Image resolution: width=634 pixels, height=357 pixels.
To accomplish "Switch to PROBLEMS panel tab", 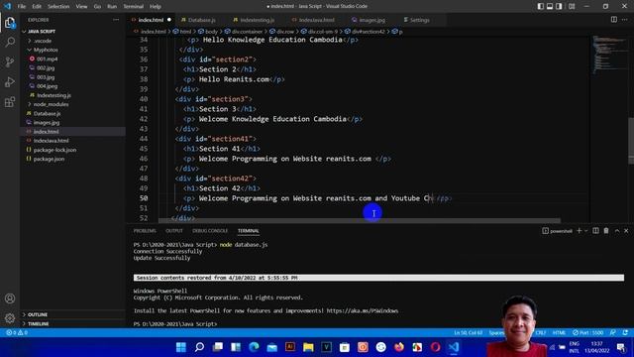I will (x=145, y=231).
